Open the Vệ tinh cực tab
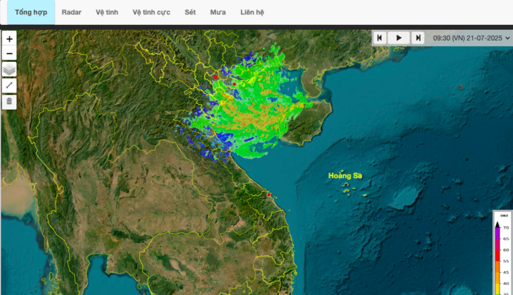513x295 pixels. (x=151, y=12)
